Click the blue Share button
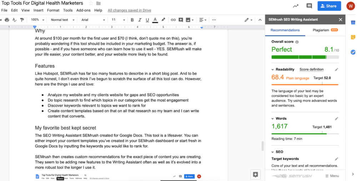Screen dimensions: 357x181 tap(329, 6)
